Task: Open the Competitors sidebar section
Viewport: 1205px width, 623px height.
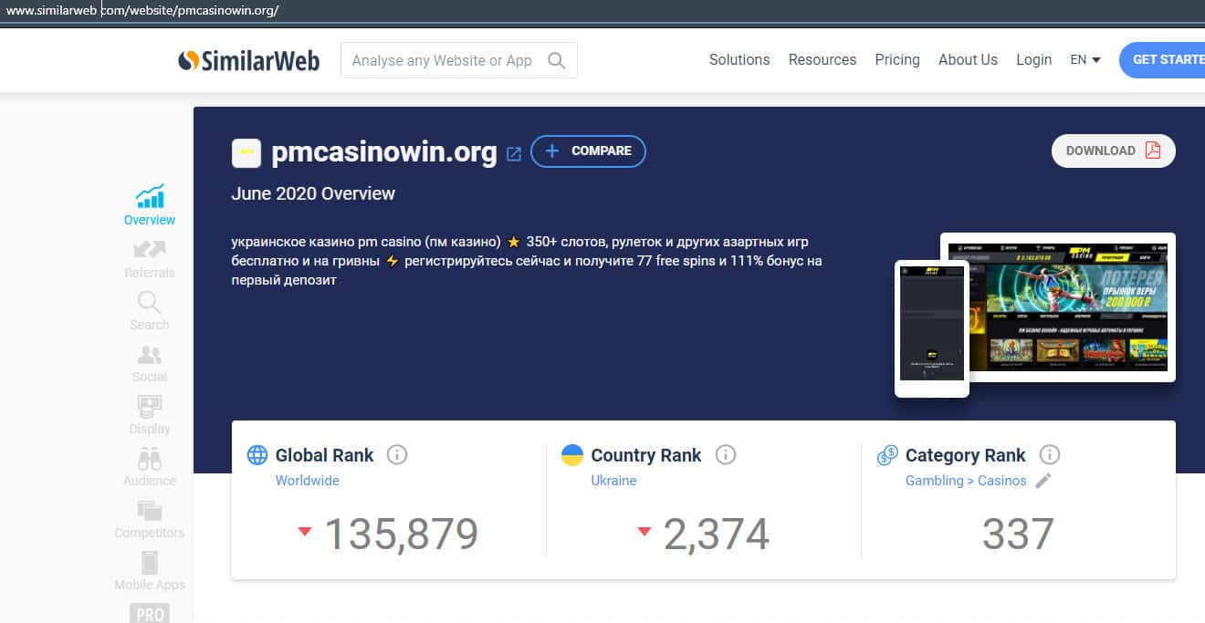Action: tap(150, 518)
